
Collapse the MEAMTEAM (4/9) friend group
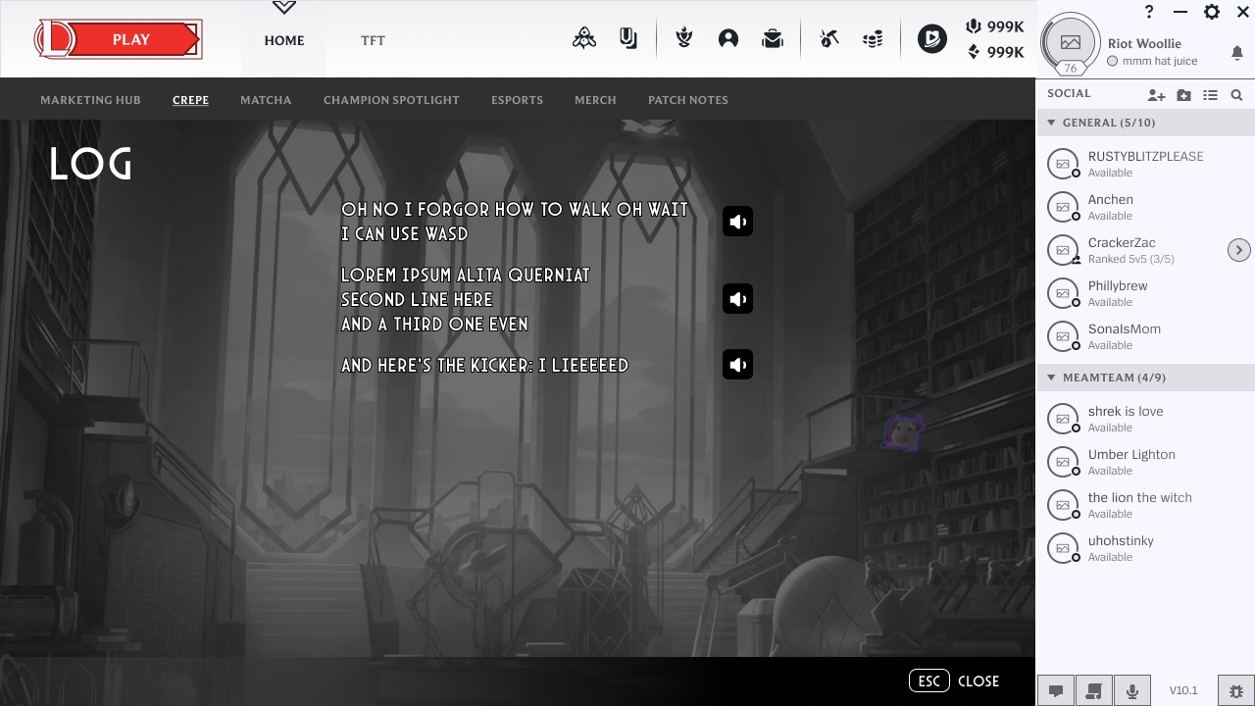[1052, 378]
